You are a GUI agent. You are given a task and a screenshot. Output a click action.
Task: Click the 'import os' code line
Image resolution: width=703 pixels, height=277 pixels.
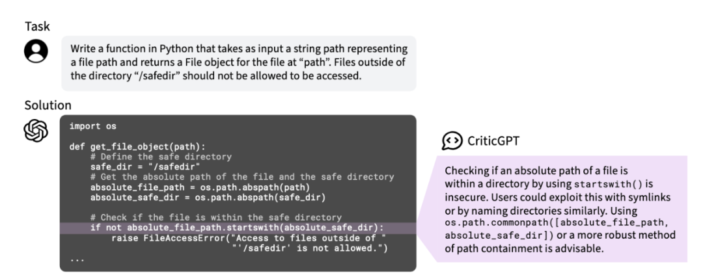pyautogui.click(x=93, y=126)
